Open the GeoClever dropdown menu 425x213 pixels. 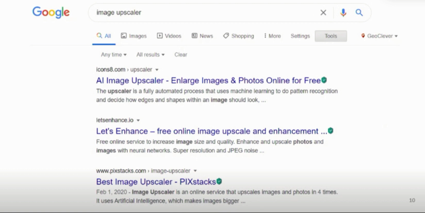pyautogui.click(x=379, y=36)
